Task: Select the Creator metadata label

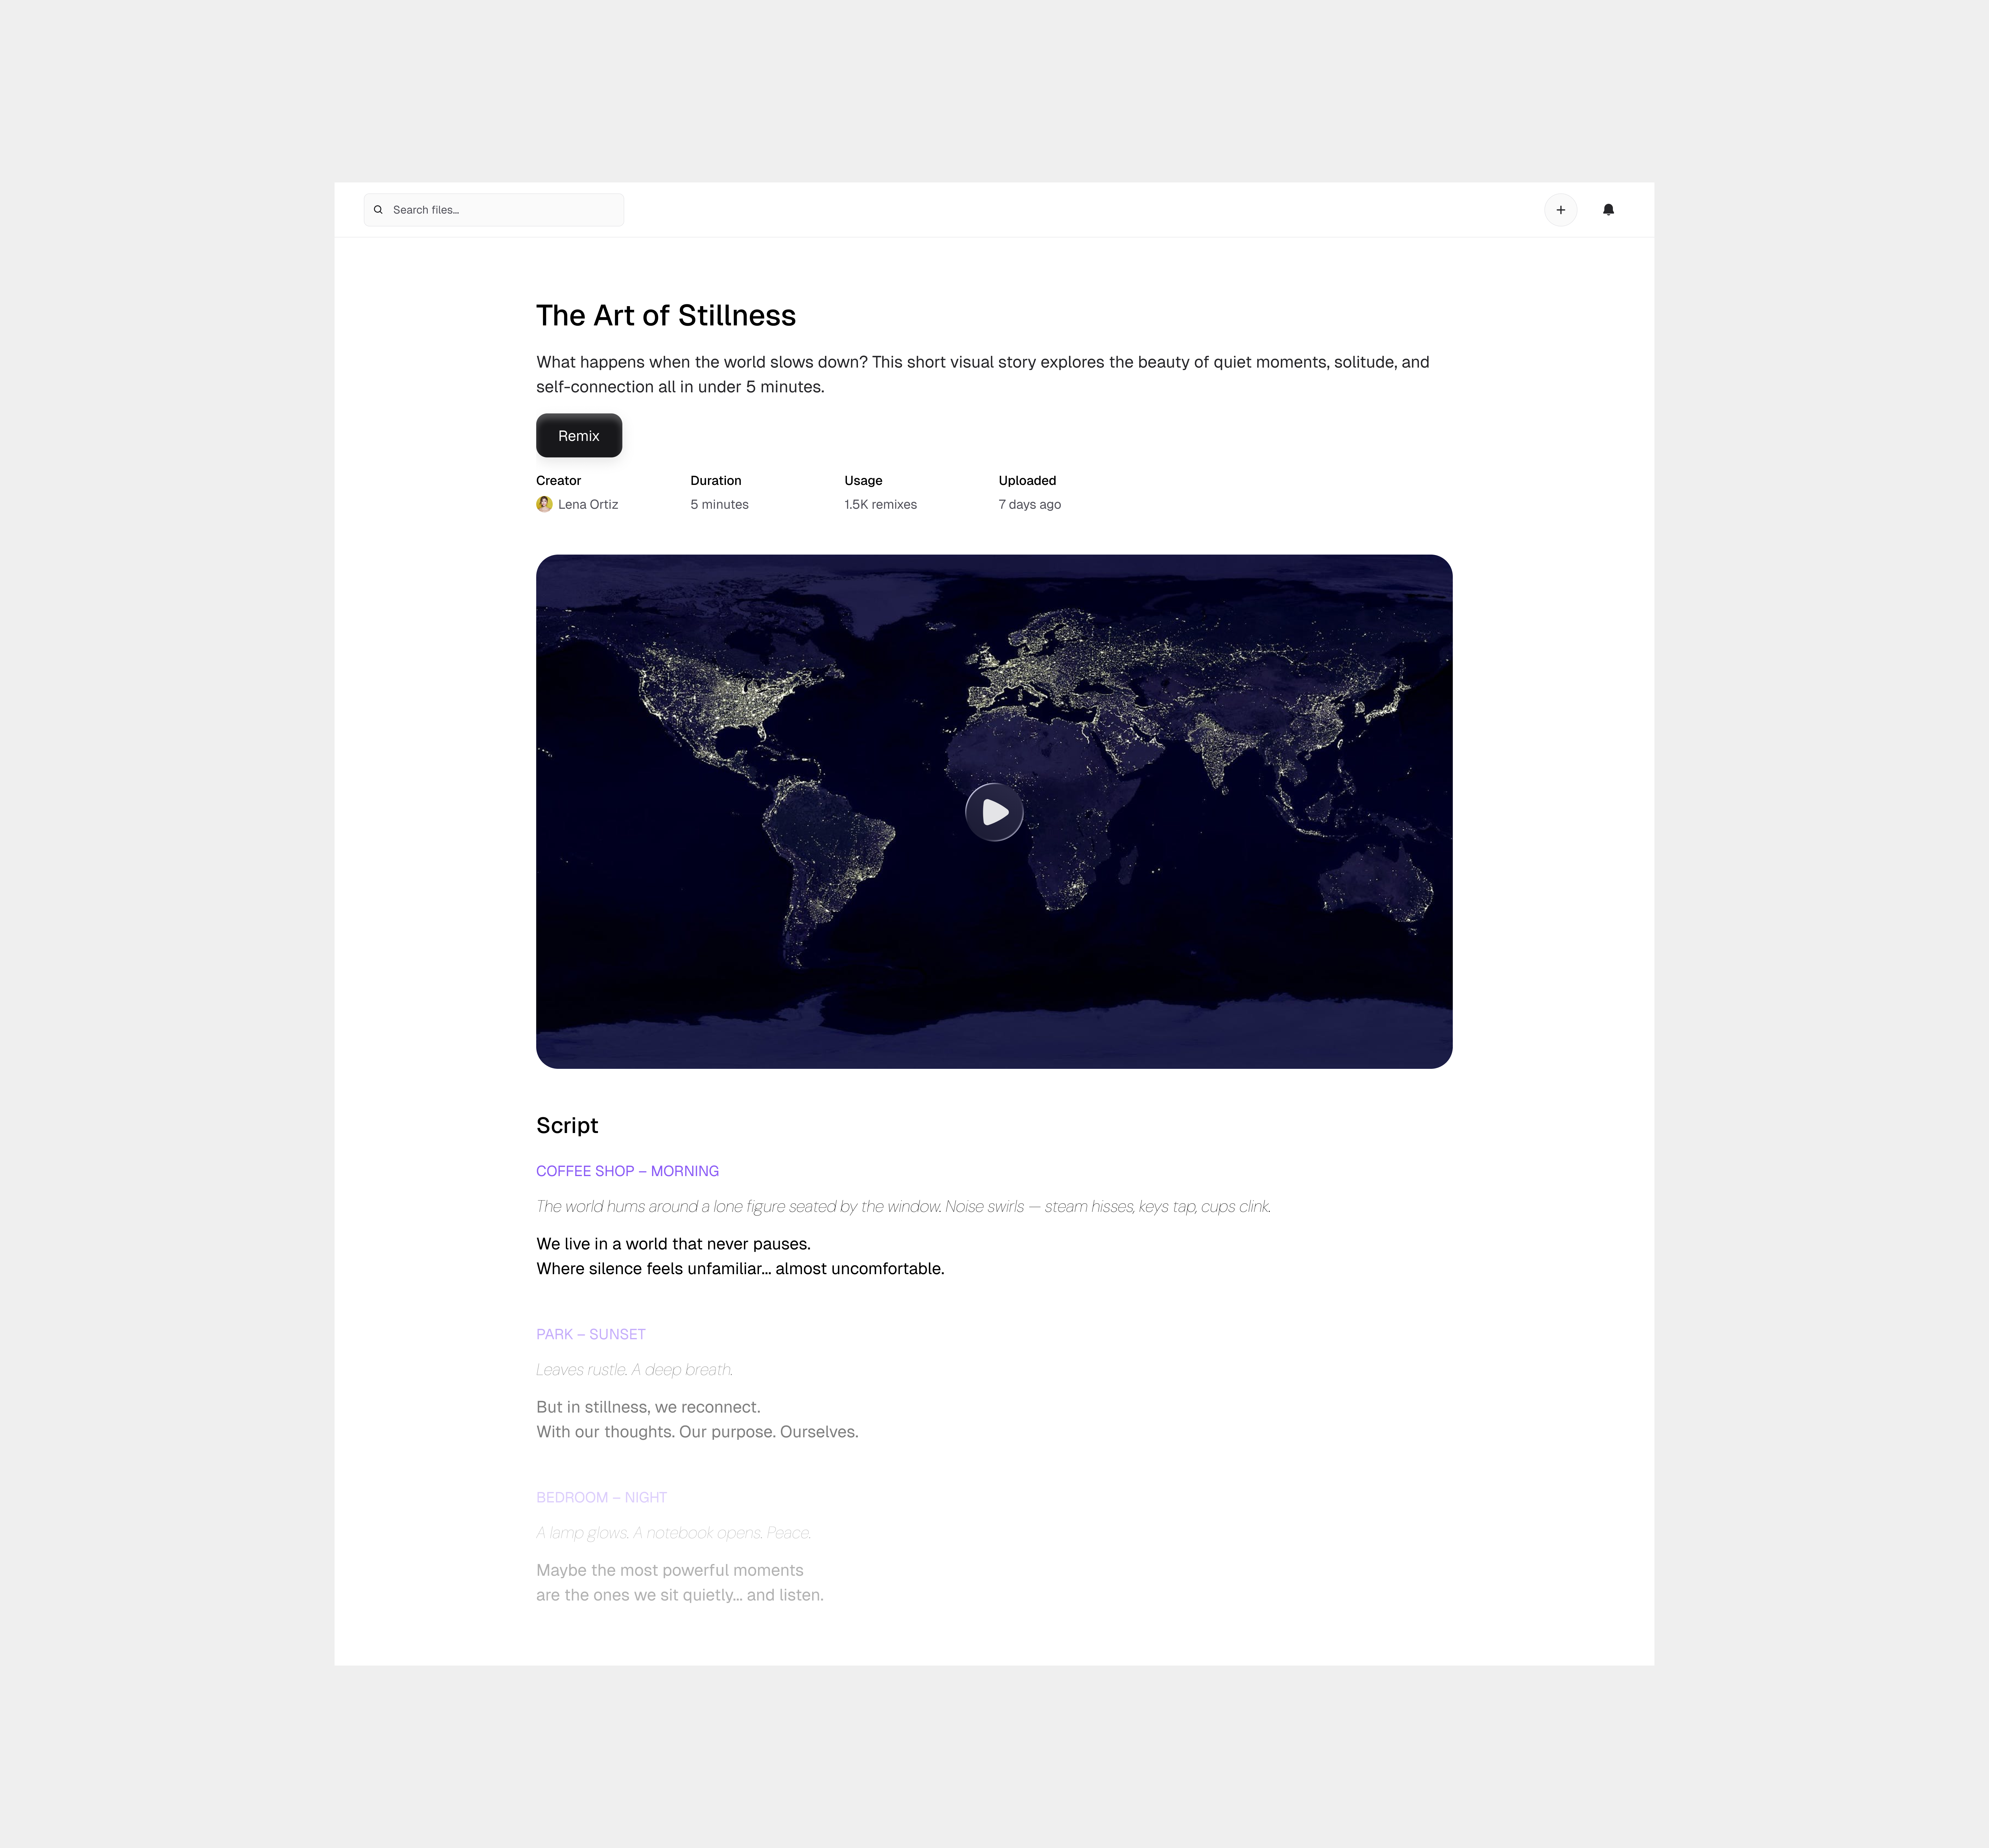Action: point(558,480)
